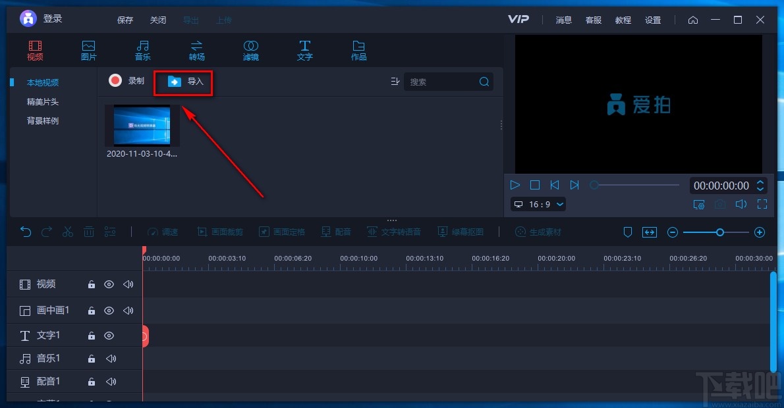
Task: Click the 录制 (Record) button
Action: [126, 80]
